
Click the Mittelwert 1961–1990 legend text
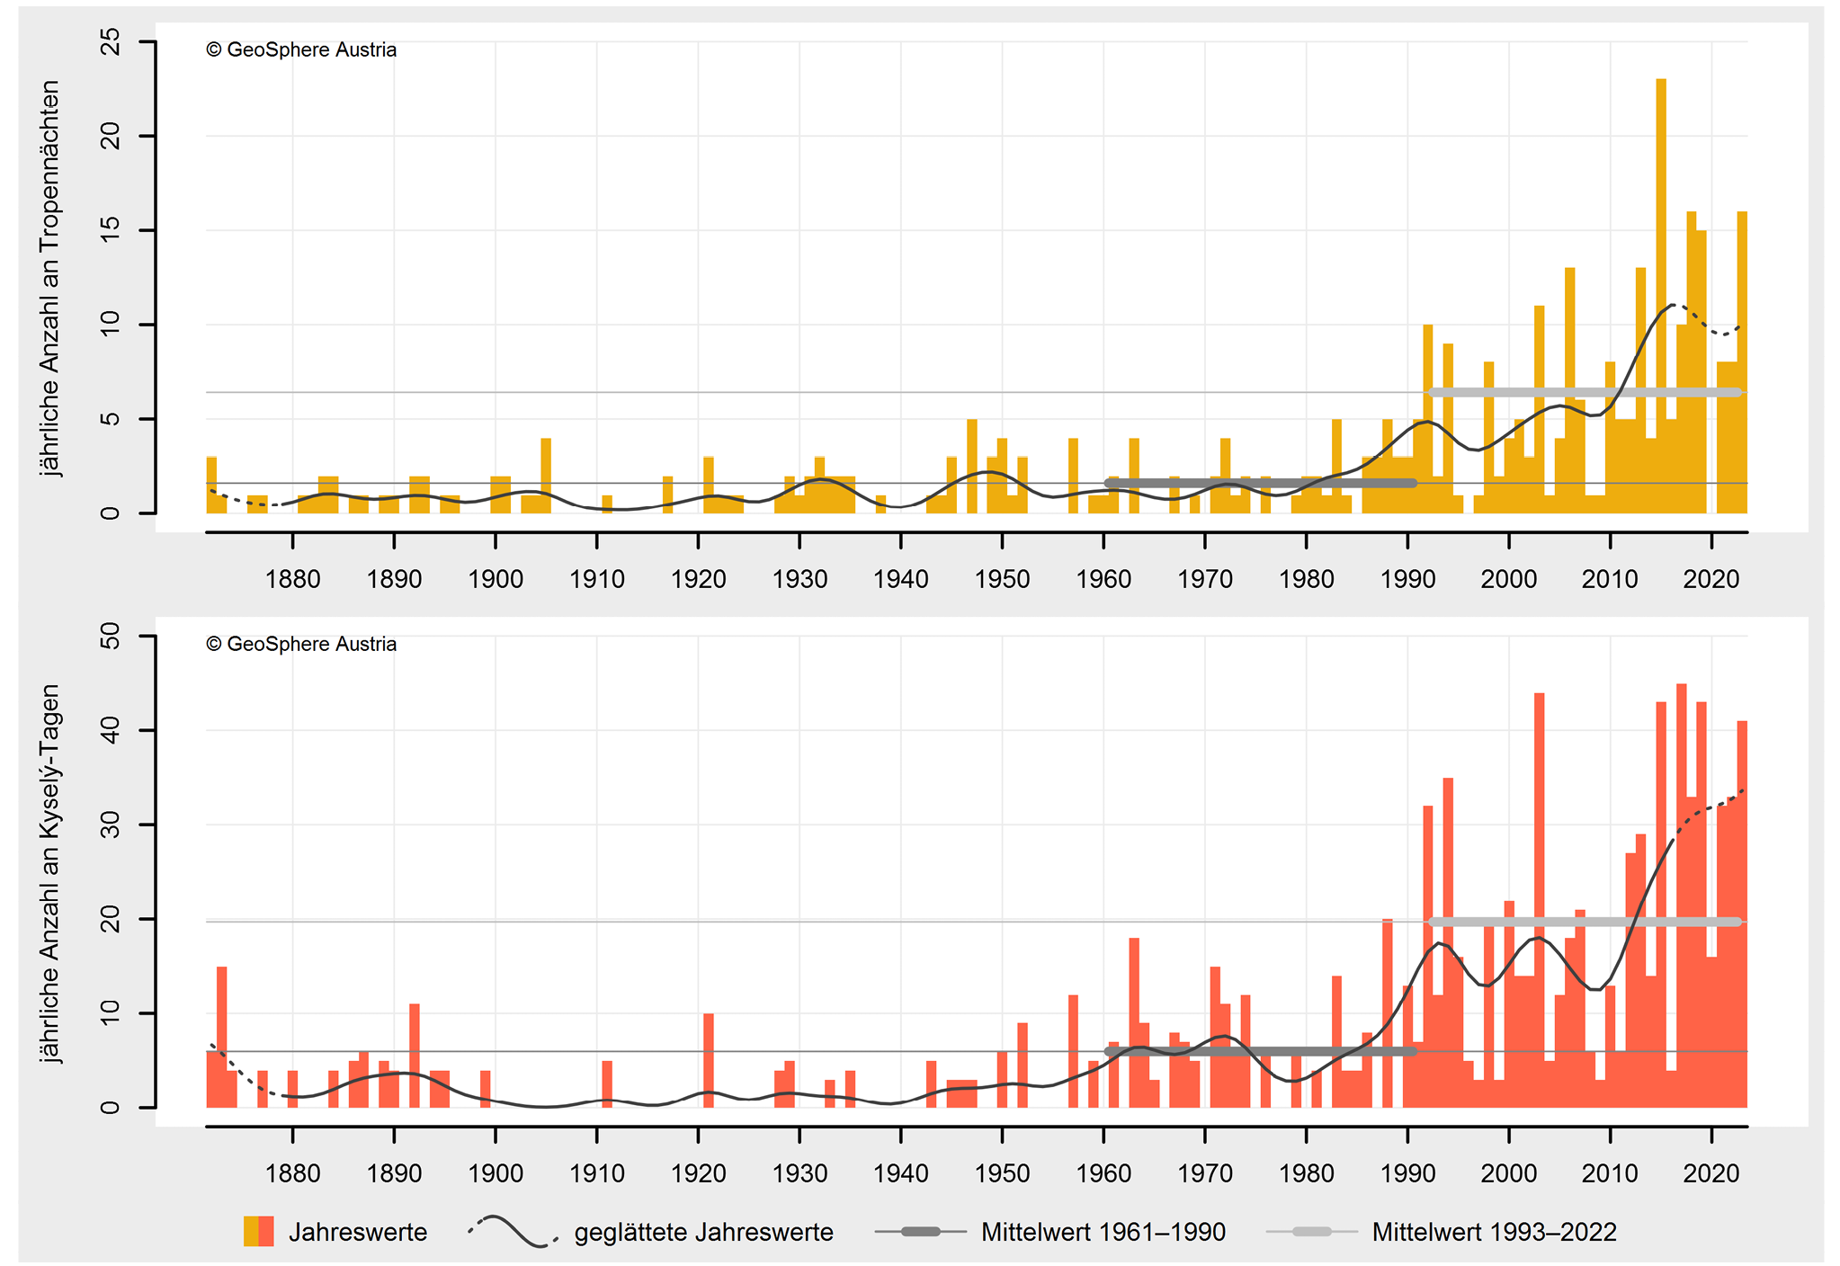pyautogui.click(x=1103, y=1232)
